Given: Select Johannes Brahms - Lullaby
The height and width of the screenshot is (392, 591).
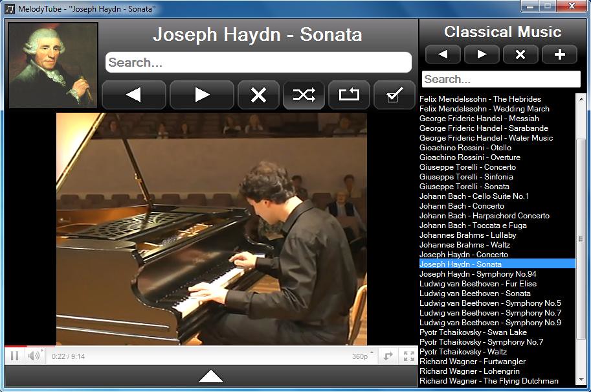Looking at the screenshot, I should pyautogui.click(x=497, y=235).
